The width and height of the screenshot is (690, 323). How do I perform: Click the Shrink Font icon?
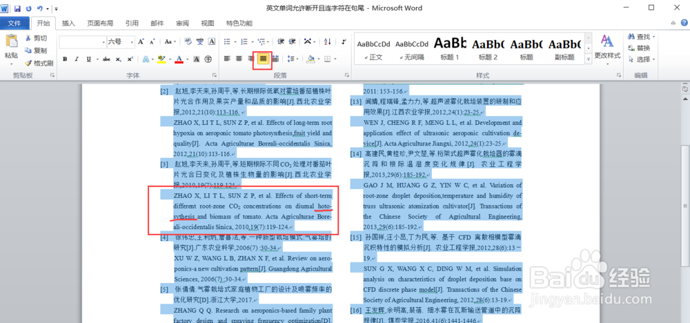pos(152,42)
